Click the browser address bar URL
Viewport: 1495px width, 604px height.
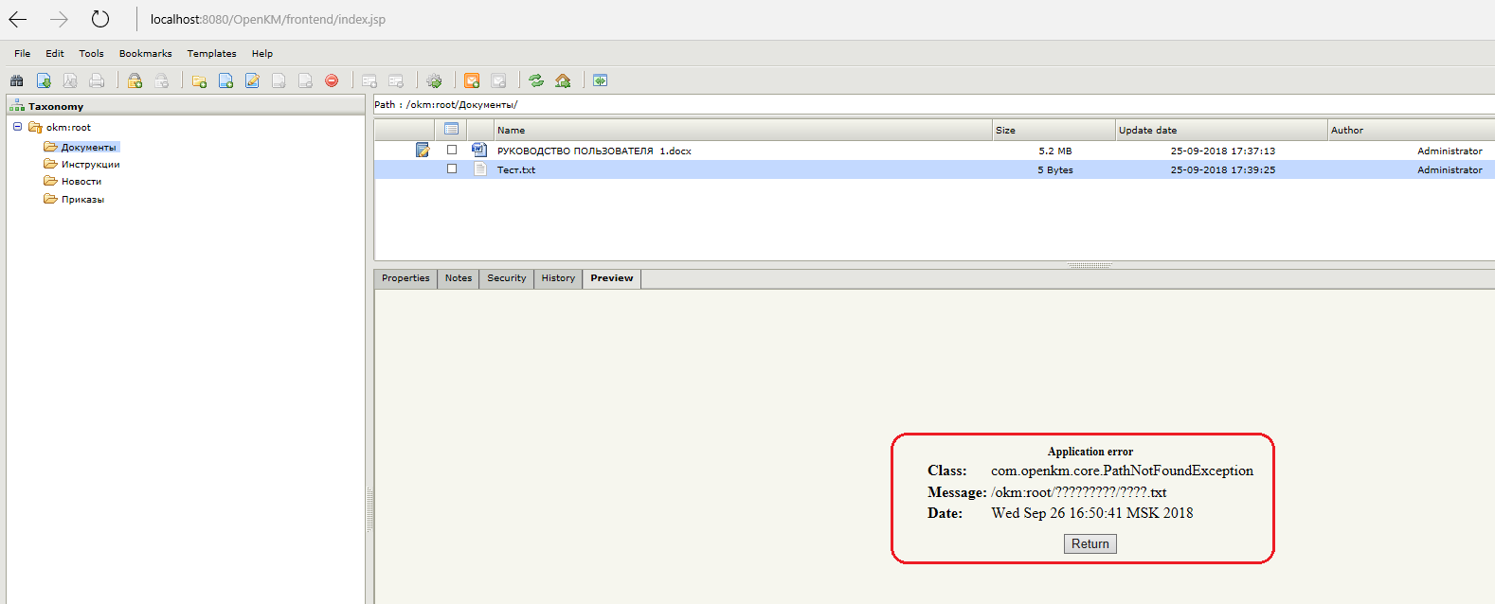click(268, 19)
